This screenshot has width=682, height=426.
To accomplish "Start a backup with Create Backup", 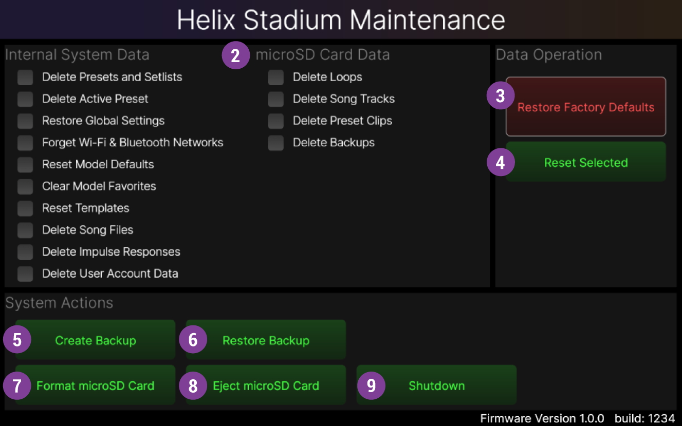I will pyautogui.click(x=96, y=340).
